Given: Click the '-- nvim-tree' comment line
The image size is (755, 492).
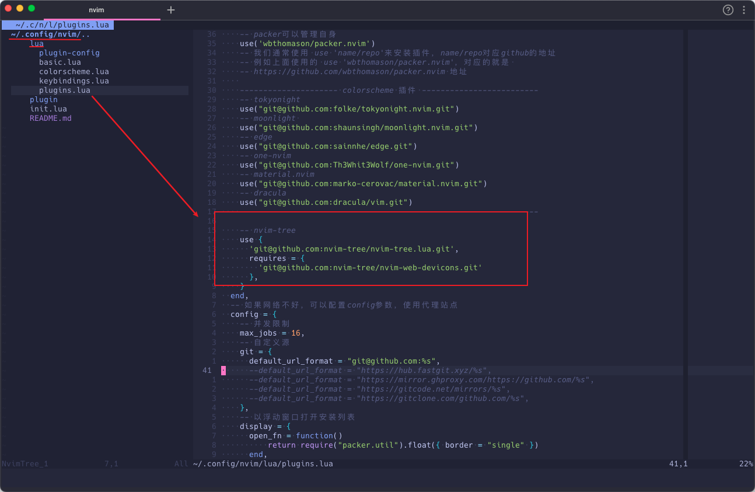Looking at the screenshot, I should (x=268, y=231).
